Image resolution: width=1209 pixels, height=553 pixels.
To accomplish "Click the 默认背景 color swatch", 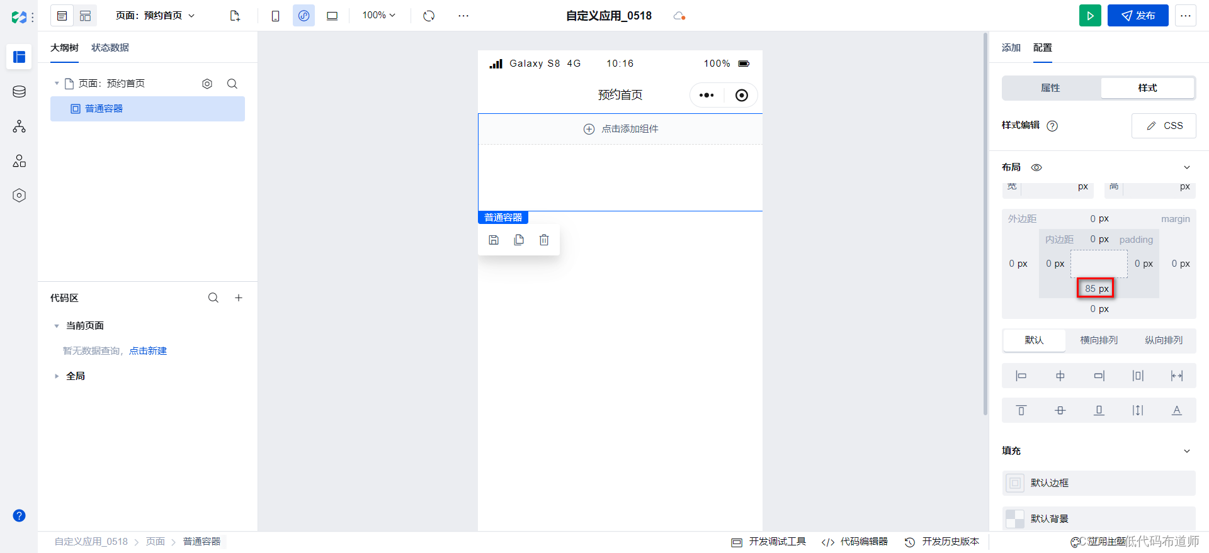I will pos(1015,519).
